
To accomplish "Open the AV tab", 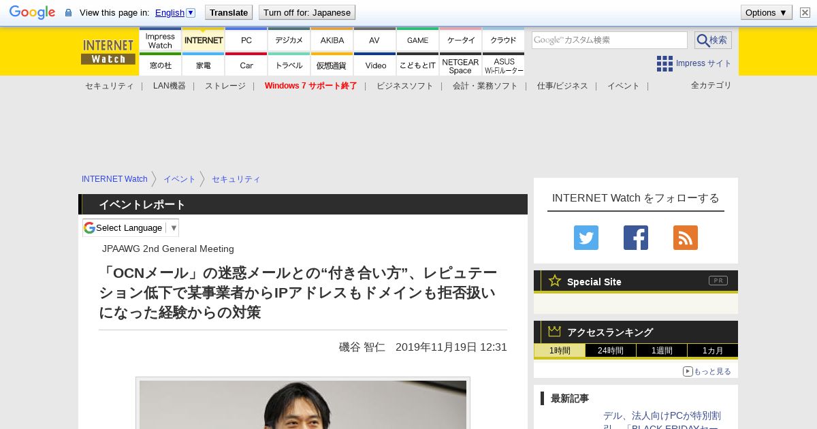I will pyautogui.click(x=374, y=40).
